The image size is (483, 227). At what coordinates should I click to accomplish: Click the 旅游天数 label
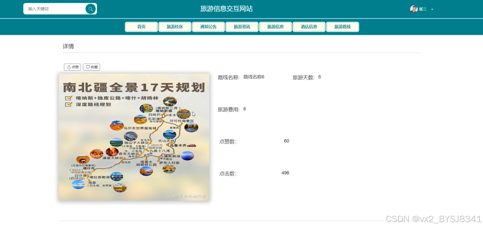304,78
